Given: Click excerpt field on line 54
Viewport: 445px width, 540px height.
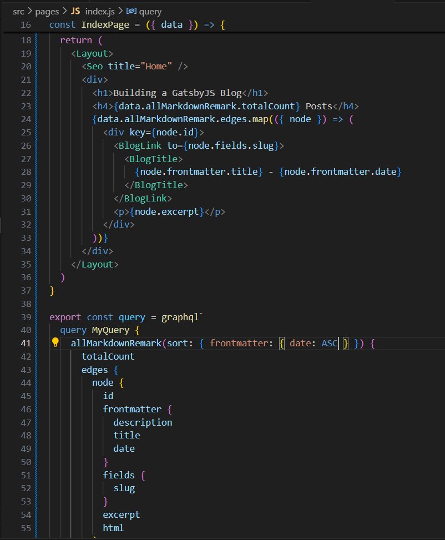Looking at the screenshot, I should pyautogui.click(x=122, y=515).
